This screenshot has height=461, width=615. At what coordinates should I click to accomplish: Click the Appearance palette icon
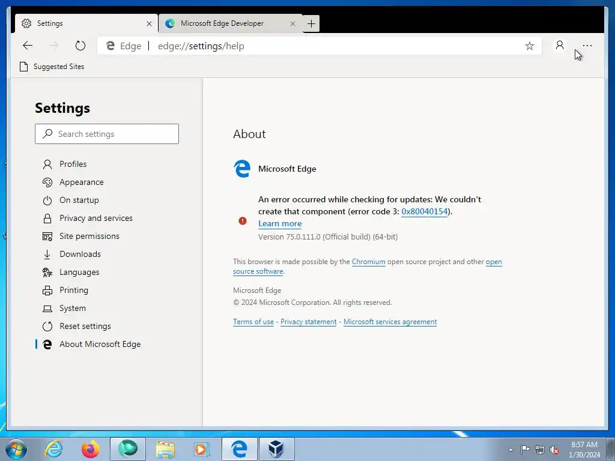click(47, 182)
